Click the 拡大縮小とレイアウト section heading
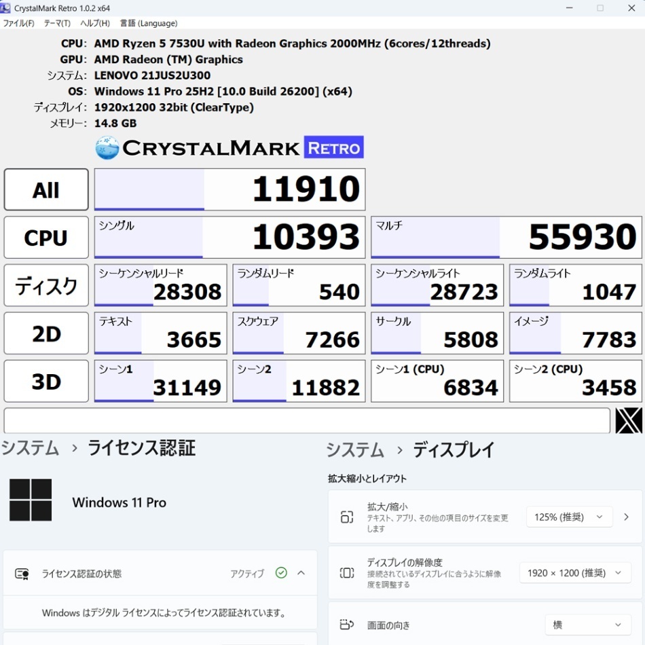645x645 pixels. 367,479
